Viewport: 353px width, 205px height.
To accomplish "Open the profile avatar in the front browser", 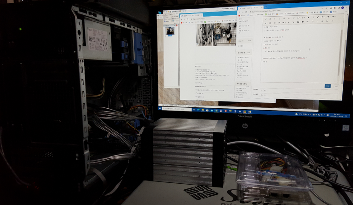I will click(x=342, y=8).
